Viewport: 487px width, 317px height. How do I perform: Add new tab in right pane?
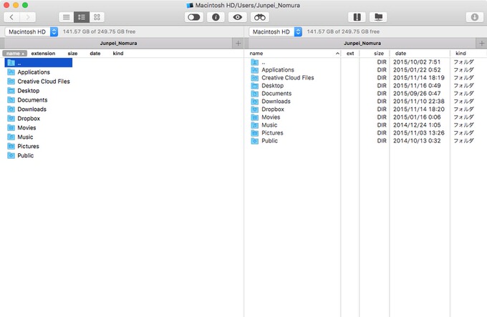[481, 43]
